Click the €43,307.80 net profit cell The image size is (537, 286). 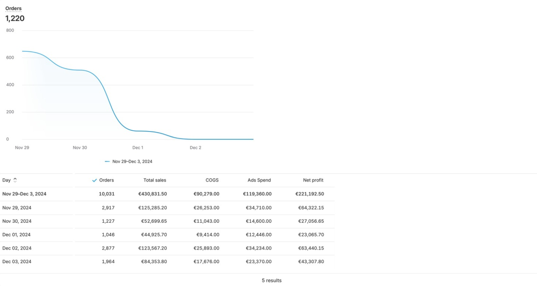click(x=311, y=262)
